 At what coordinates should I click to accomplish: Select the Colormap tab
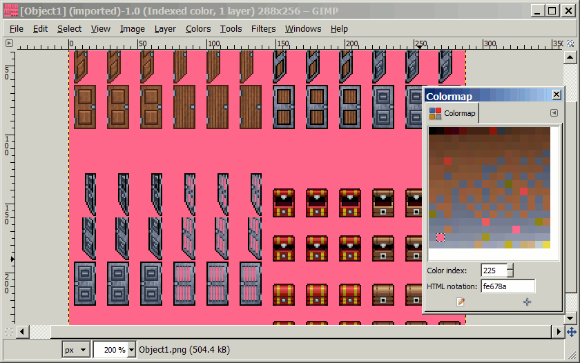[452, 113]
